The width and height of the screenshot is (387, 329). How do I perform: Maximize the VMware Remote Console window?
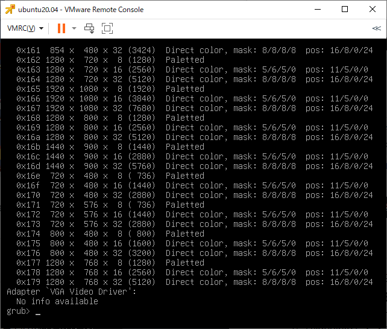(345, 10)
